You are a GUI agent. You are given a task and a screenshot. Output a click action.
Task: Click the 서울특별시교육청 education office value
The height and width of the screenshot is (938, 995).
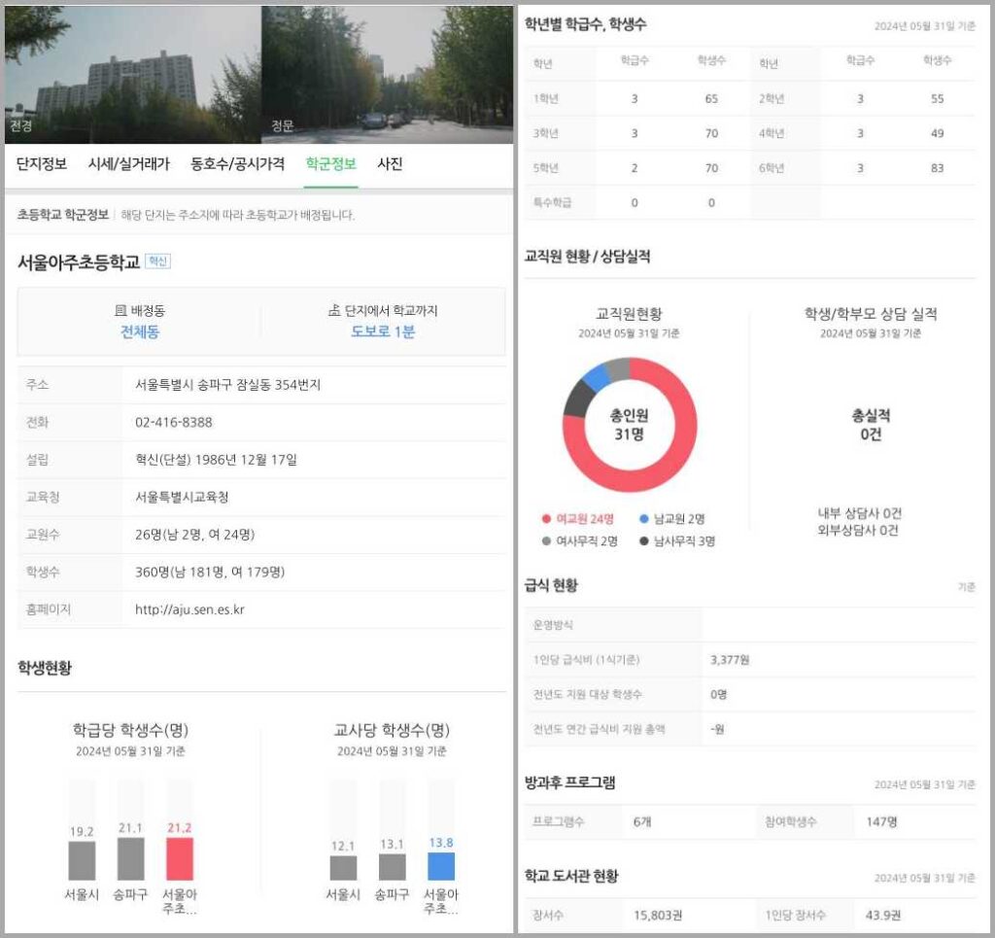click(182, 498)
